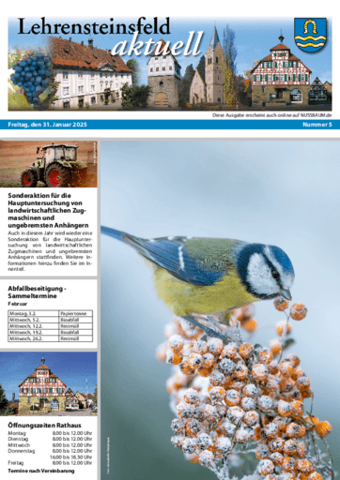Click the issue label "Nummer 5"
The height and width of the screenshot is (480, 340).
pos(317,125)
